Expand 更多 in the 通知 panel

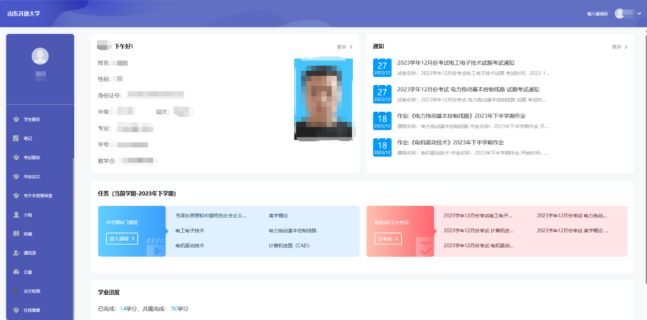pos(619,47)
